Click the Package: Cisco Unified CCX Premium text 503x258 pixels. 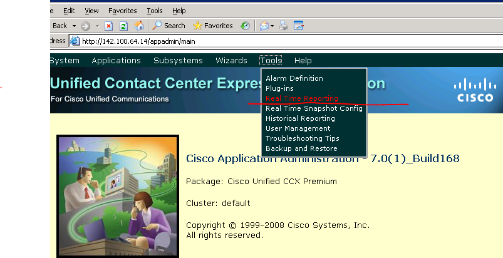(261, 182)
